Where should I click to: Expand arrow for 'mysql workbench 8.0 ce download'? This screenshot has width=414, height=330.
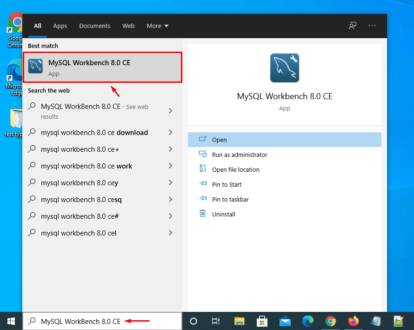[x=171, y=132]
